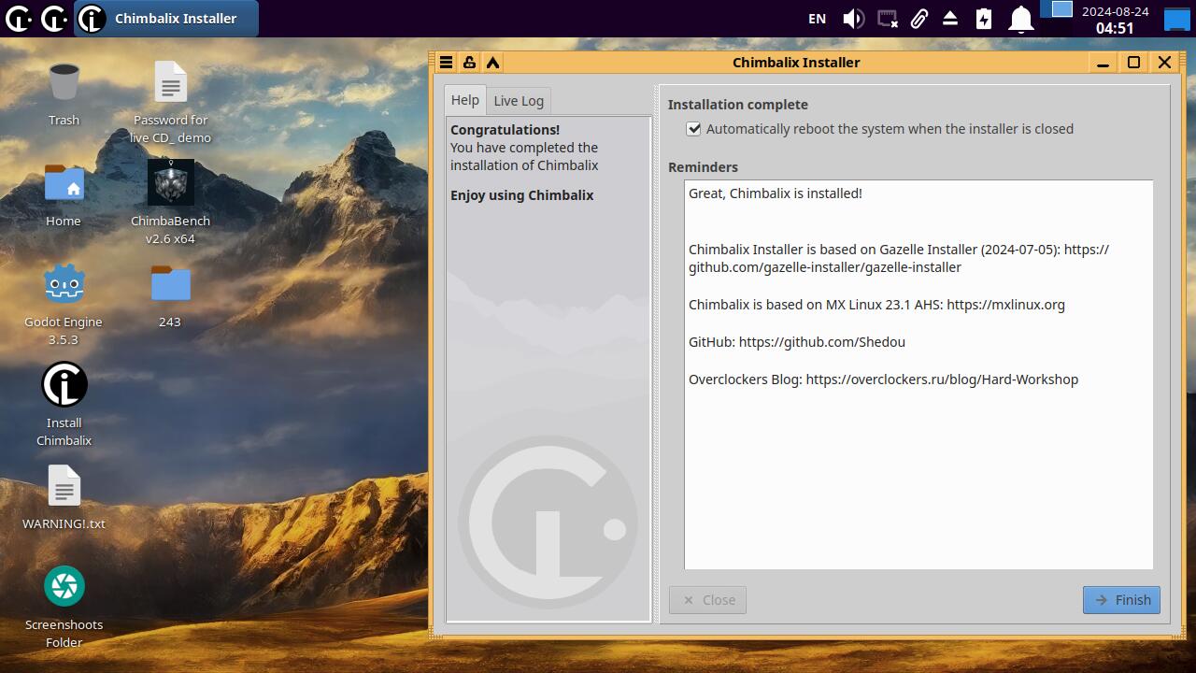Open the clock showing 04:51
The width and height of the screenshot is (1196, 673).
tap(1115, 19)
